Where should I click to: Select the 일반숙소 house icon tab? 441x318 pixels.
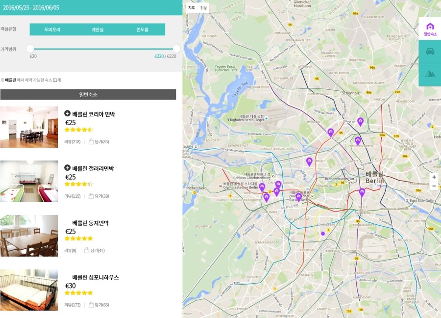pyautogui.click(x=430, y=28)
